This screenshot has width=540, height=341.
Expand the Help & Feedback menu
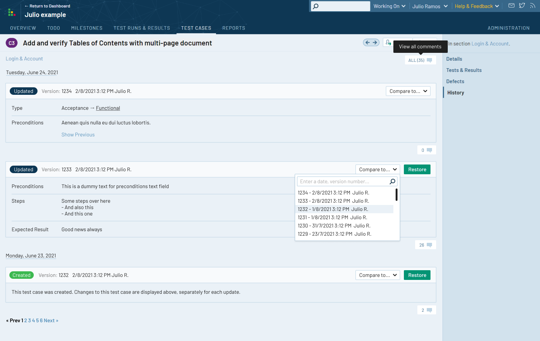(x=477, y=6)
